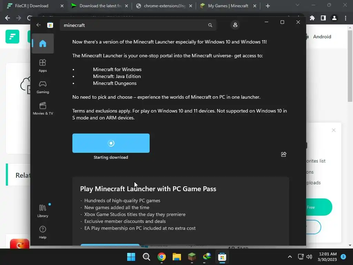353x265 pixels.
Task: Close the popup panel on FileCR page
Action: coord(334,130)
